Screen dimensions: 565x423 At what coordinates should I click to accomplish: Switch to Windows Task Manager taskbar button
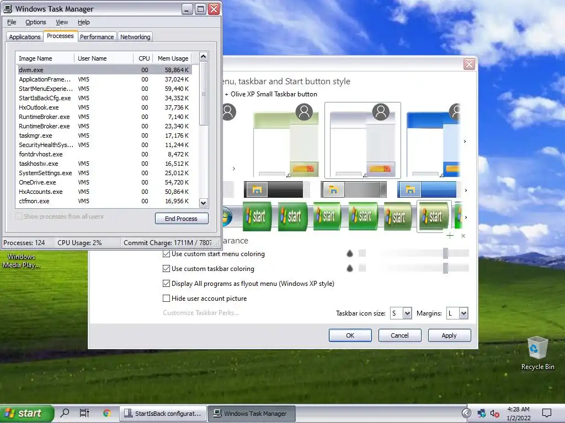point(252,414)
